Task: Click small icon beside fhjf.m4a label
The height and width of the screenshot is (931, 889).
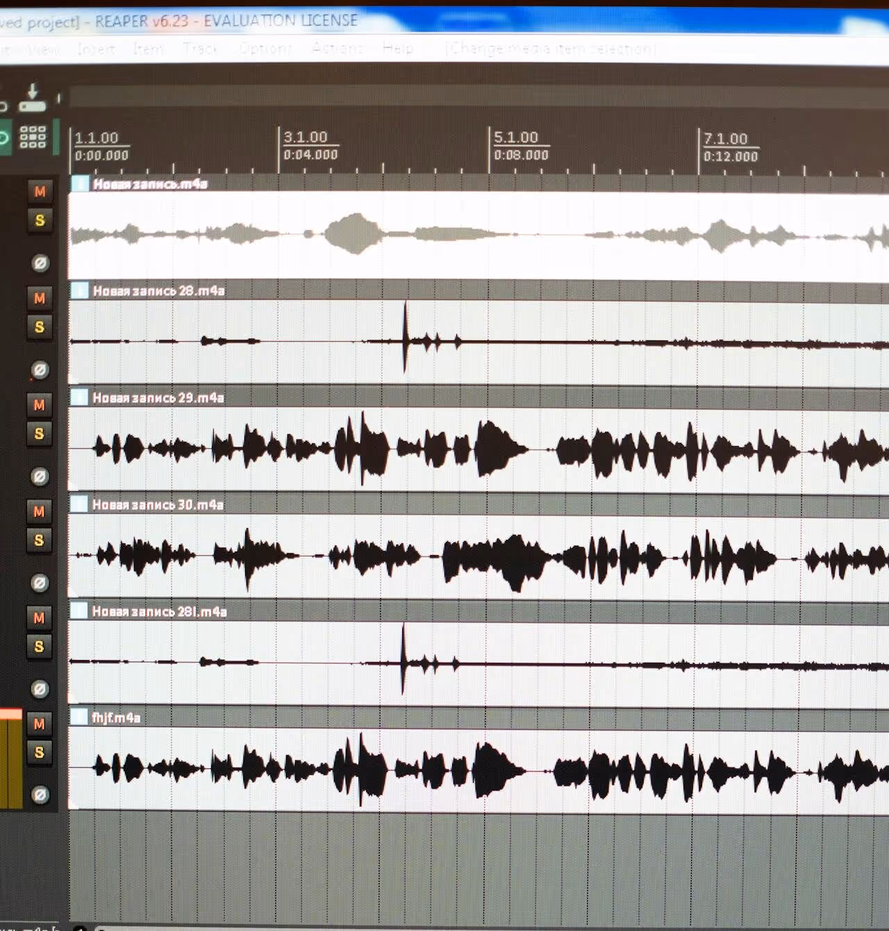Action: click(x=80, y=717)
